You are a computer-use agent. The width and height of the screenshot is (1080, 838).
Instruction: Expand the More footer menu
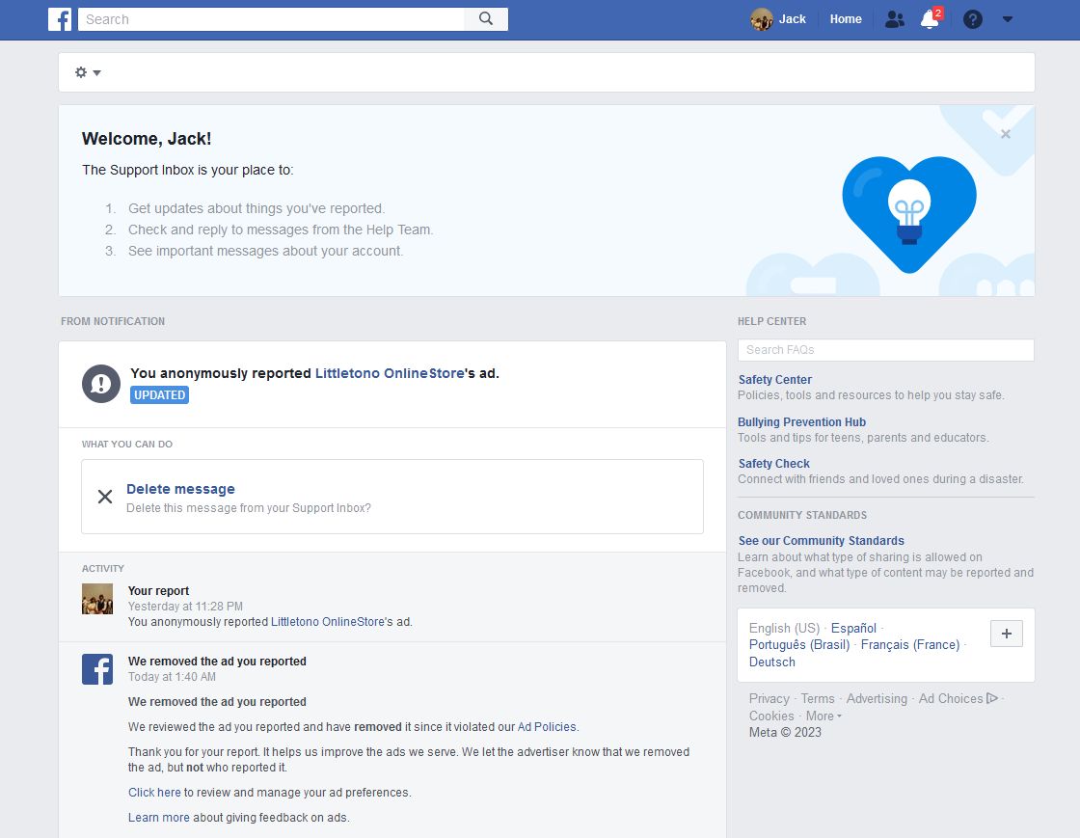(x=823, y=716)
